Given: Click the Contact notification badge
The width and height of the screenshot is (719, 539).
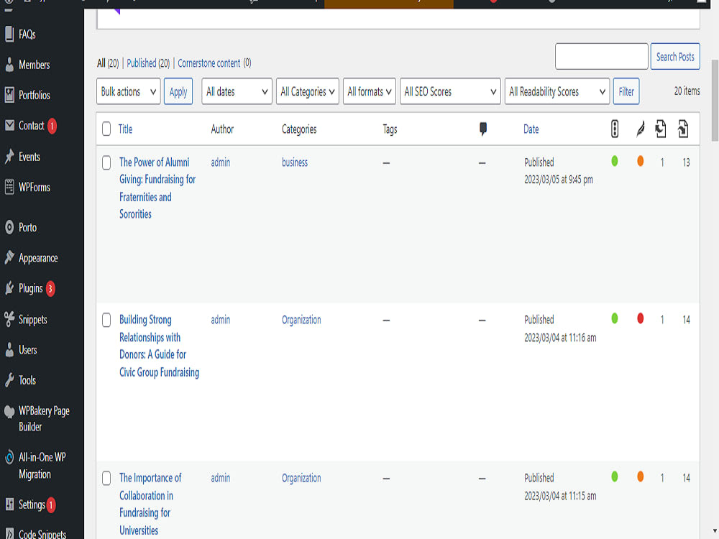Looking at the screenshot, I should pos(52,126).
